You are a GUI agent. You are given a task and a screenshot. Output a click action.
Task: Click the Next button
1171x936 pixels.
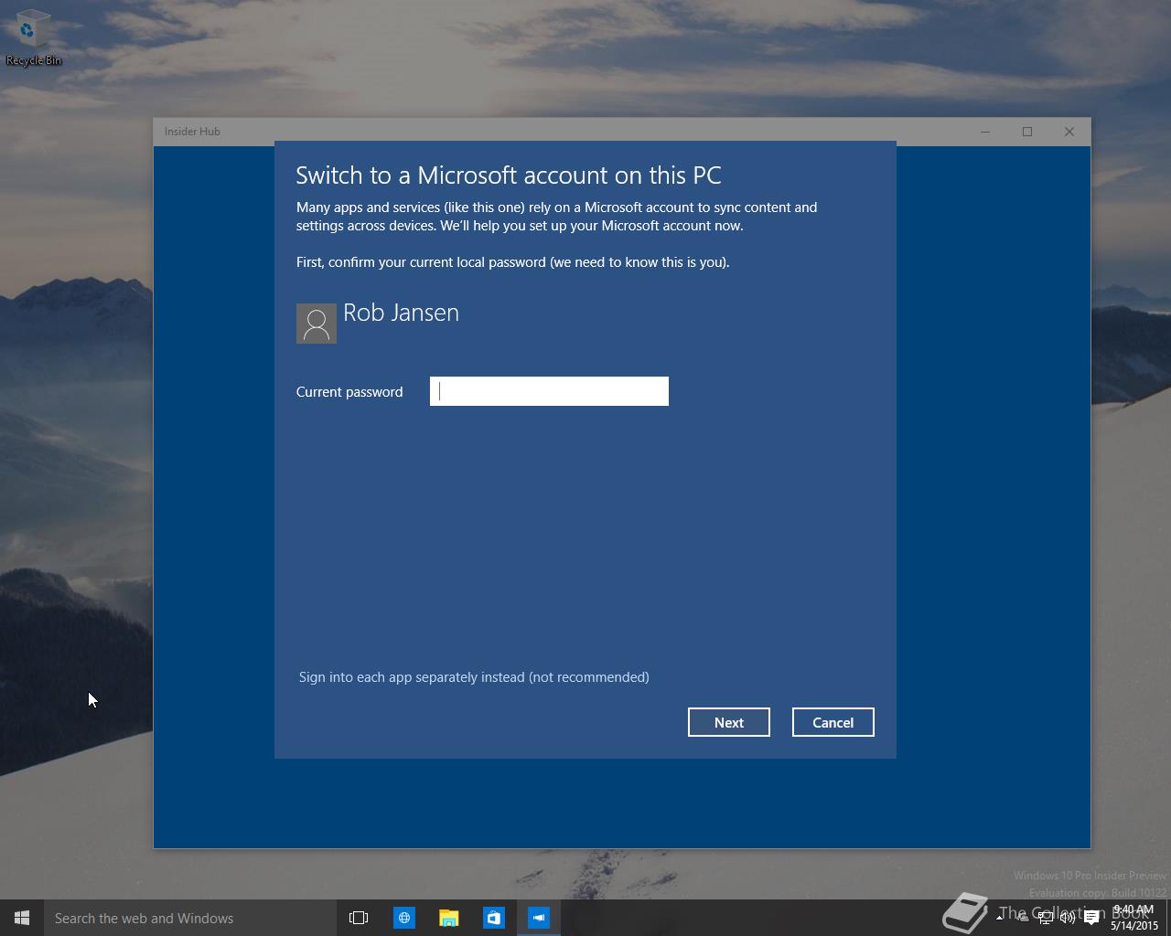tap(729, 722)
